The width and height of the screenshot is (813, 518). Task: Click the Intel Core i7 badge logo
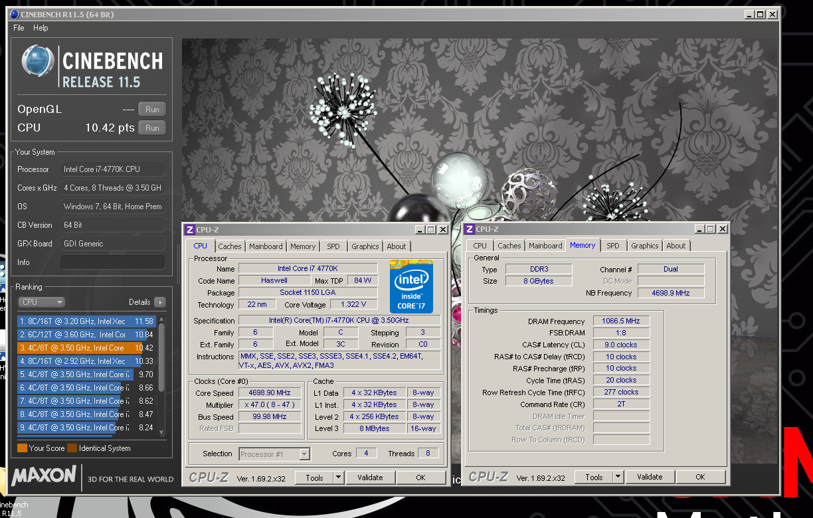[x=411, y=286]
